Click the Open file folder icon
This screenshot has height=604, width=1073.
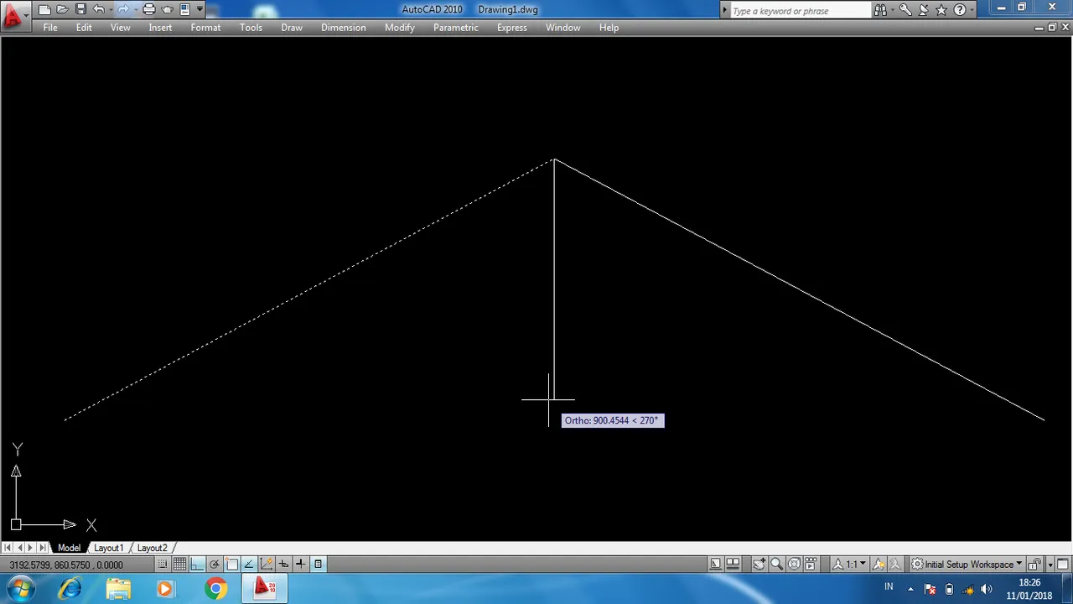click(63, 9)
